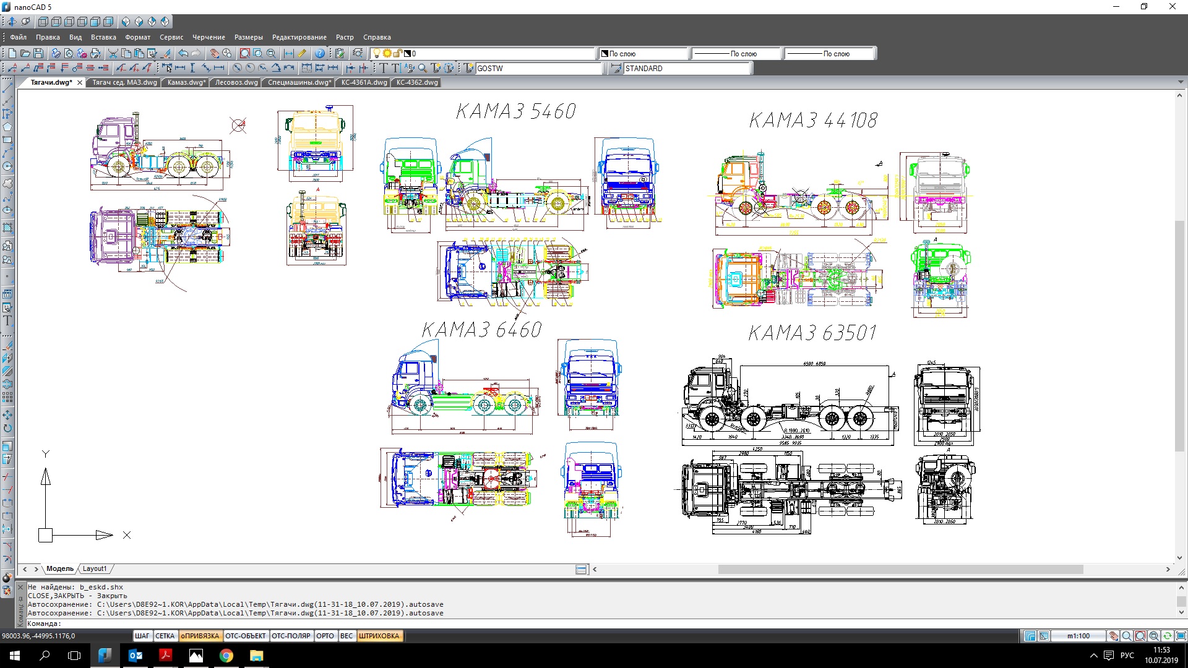Switch to the Лесовоз.dwg tab
This screenshot has width=1188, height=668.
[236, 82]
